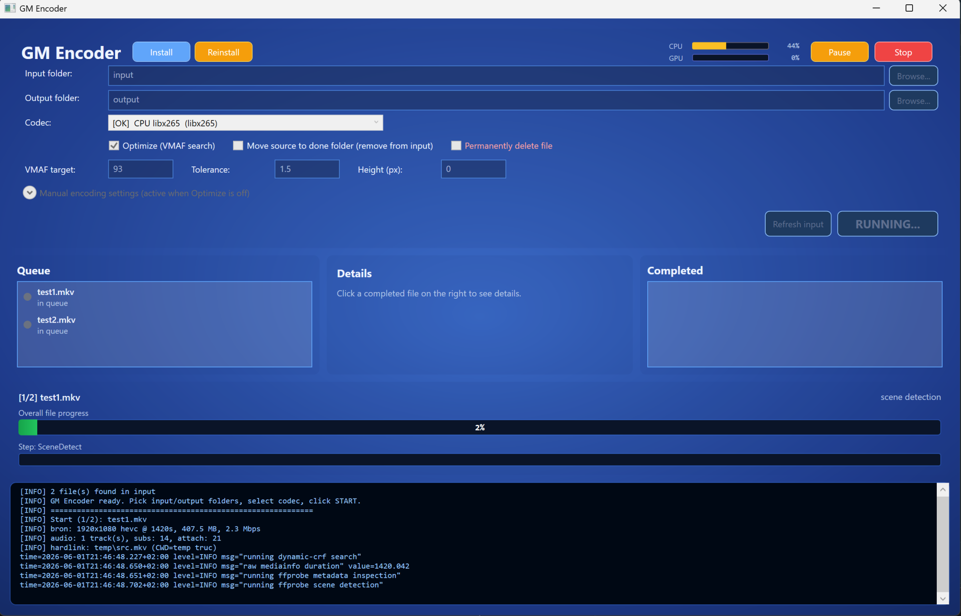
Task: Click the Height (px) field
Action: tap(473, 169)
